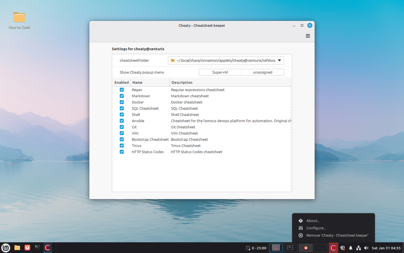Disable the Regex cheatsheet checkbox
This screenshot has width=404, height=253.
(x=122, y=90)
